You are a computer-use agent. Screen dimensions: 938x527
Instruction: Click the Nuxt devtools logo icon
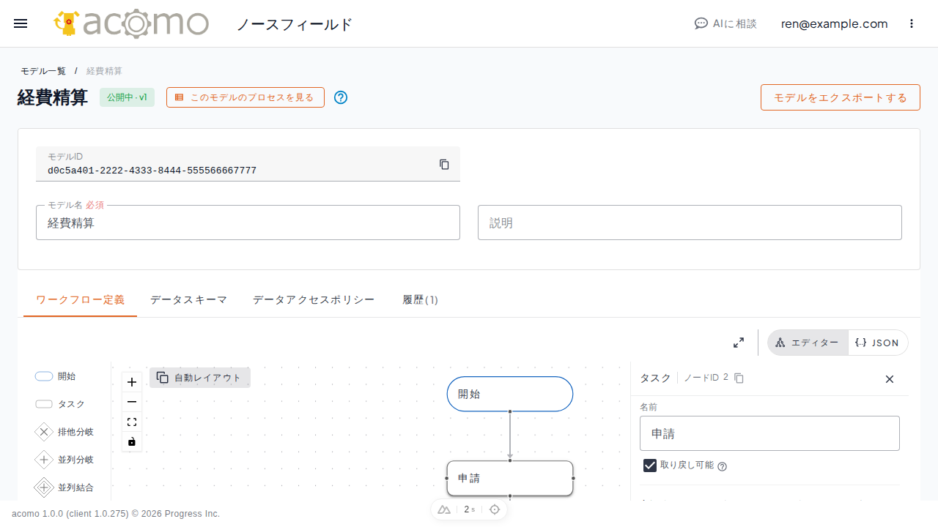[444, 509]
